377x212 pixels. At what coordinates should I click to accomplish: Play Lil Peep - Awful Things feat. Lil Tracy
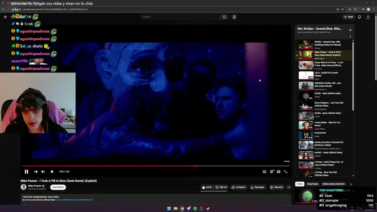click(324, 165)
